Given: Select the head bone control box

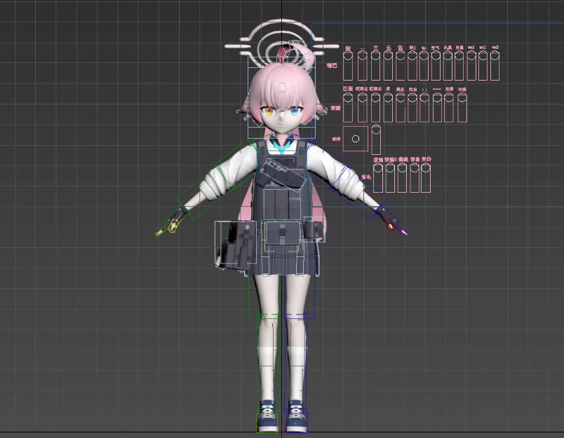Looking at the screenshot, I should click(x=281, y=97).
